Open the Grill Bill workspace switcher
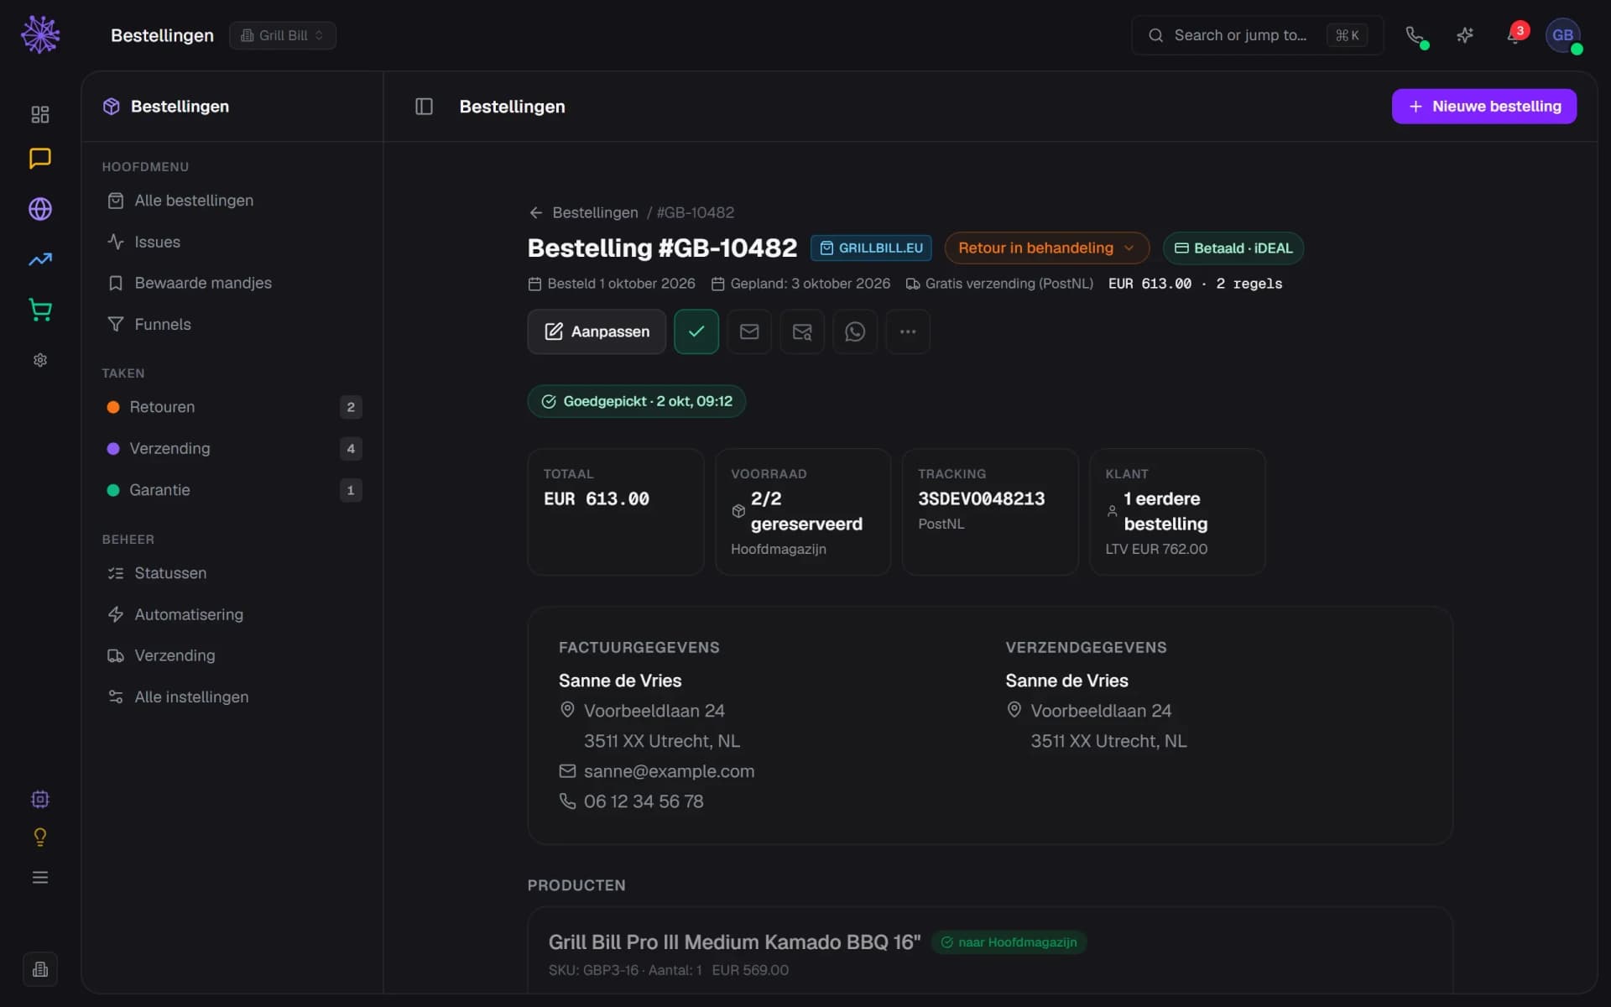This screenshot has width=1611, height=1007. [283, 35]
